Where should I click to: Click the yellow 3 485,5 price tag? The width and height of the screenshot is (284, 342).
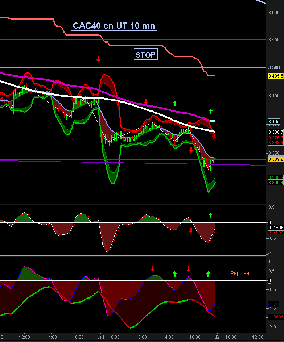click(276, 76)
